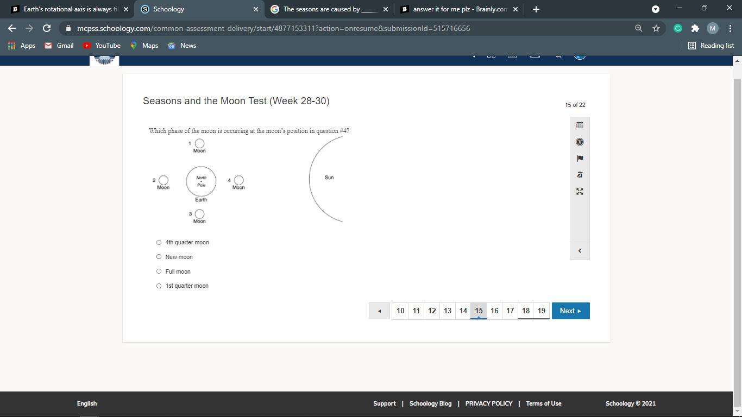Reload the current page
The width and height of the screenshot is (742, 417).
point(47,28)
